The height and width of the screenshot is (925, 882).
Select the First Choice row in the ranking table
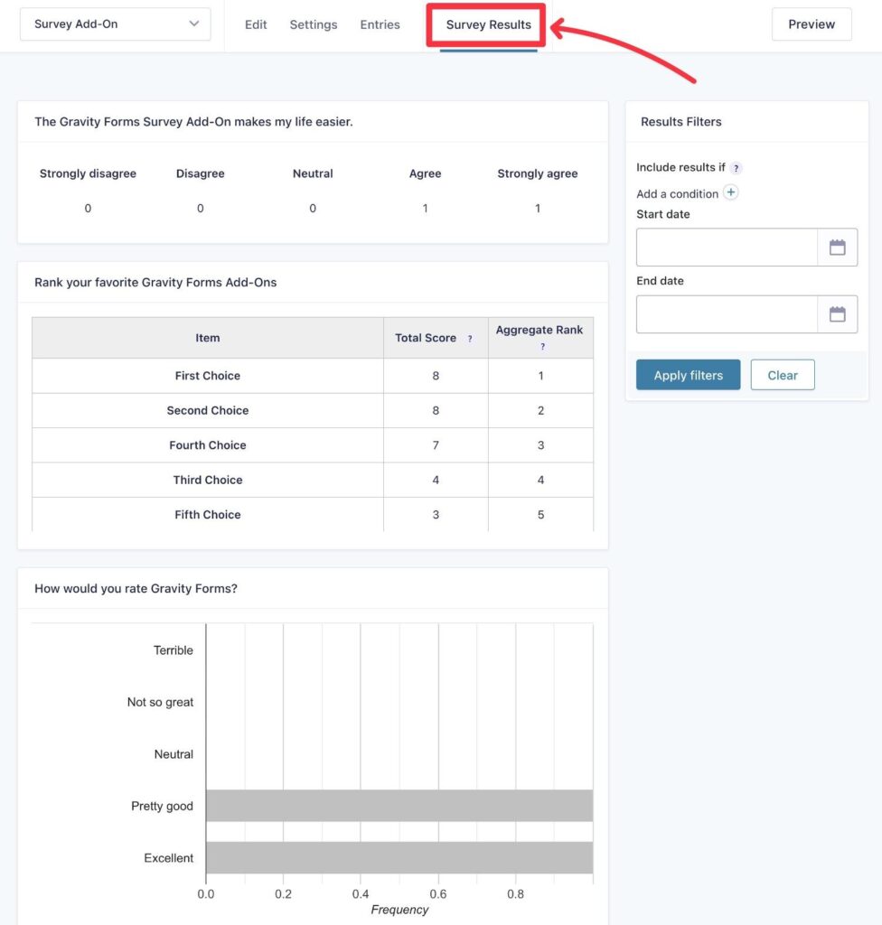point(208,376)
